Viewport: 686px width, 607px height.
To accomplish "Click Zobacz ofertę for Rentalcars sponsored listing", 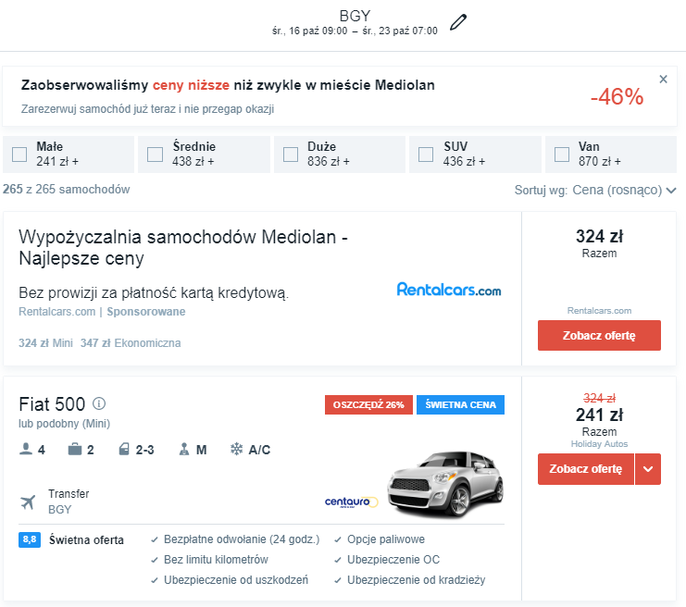I will [599, 335].
